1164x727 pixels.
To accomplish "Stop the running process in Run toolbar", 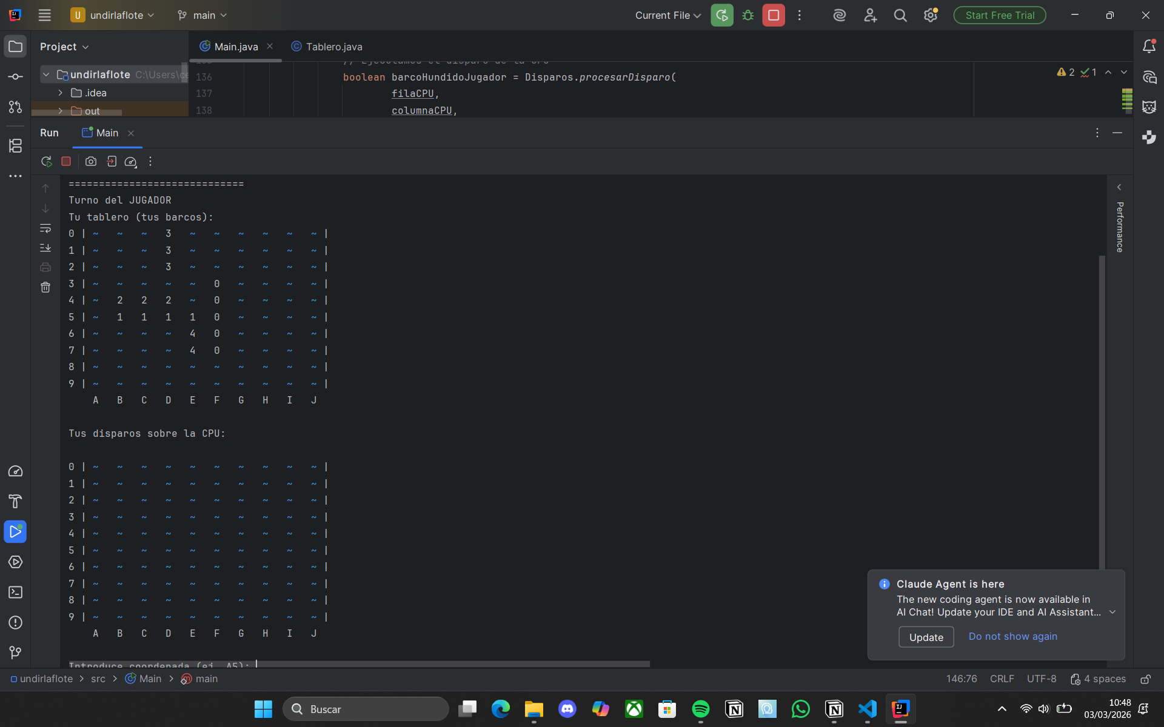I will pos(66,161).
